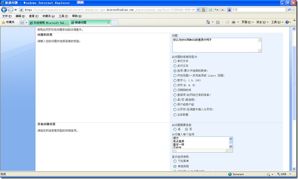This screenshot has height=179, width=298.
Task: Open the recent pages history dropdown
Action: click(x=16, y=10)
